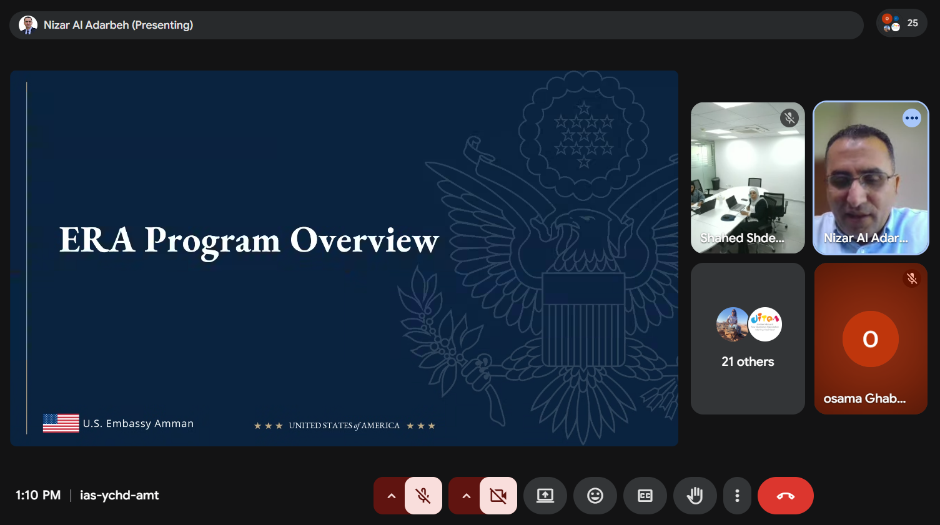Open the emoji reactions picker
The width and height of the screenshot is (940, 525).
tap(595, 496)
